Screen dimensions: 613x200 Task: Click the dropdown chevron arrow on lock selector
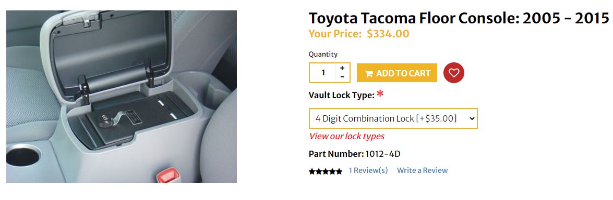(x=472, y=118)
